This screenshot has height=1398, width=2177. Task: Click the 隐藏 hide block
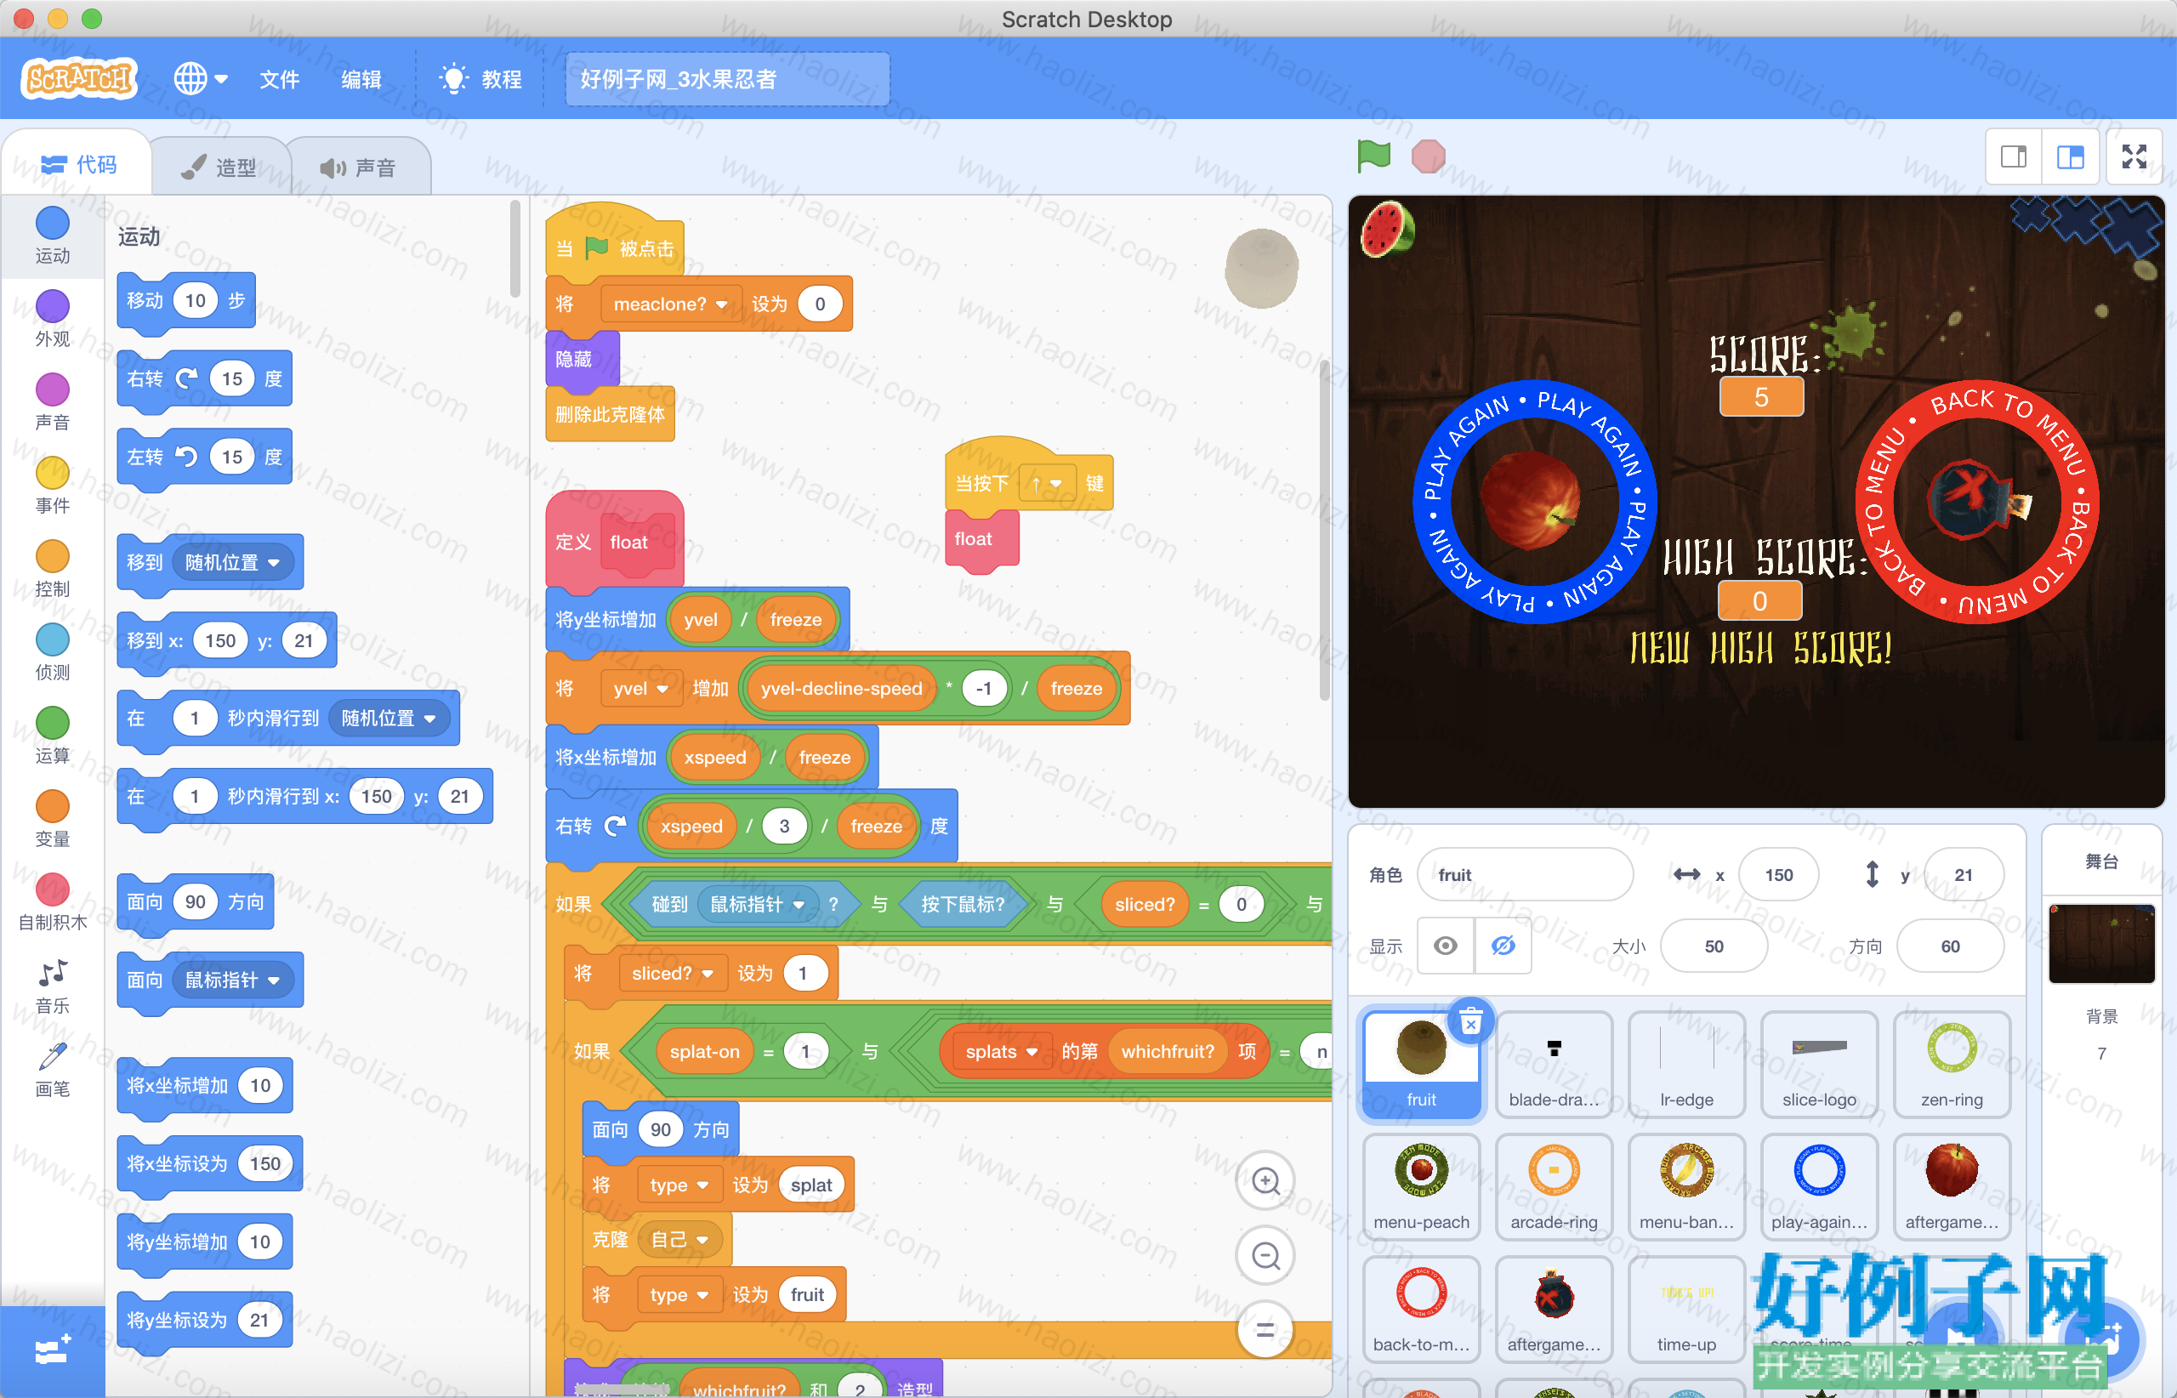click(581, 360)
